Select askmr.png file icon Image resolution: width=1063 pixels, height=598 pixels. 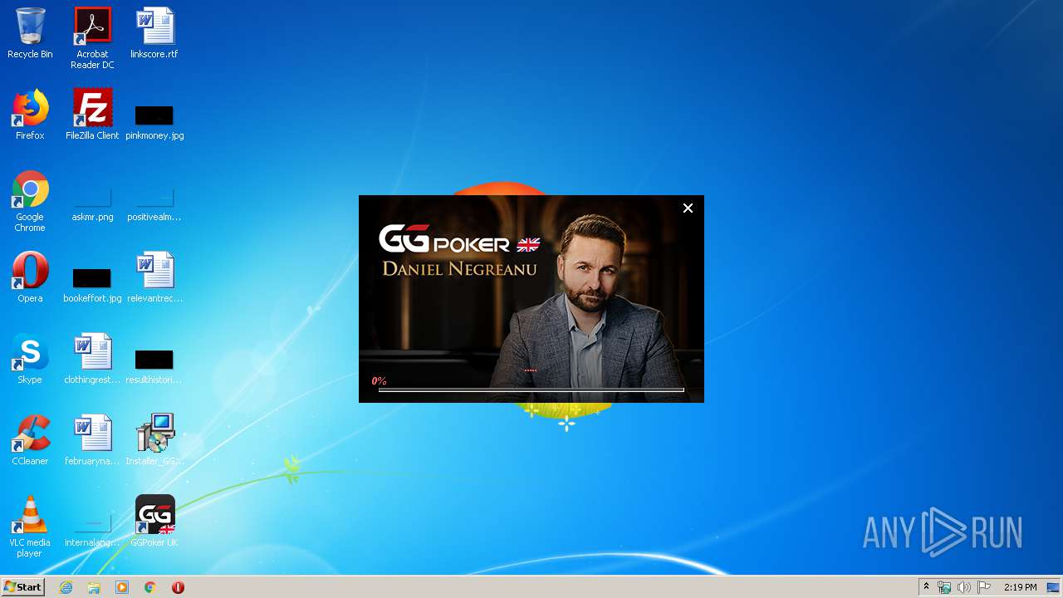click(92, 204)
